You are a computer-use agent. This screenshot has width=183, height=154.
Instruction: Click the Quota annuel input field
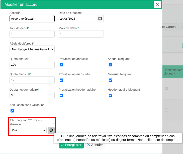[x=32, y=65]
